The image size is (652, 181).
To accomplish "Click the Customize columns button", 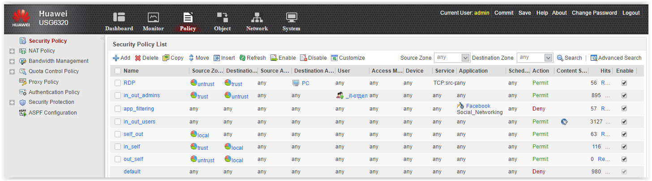I will (348, 58).
